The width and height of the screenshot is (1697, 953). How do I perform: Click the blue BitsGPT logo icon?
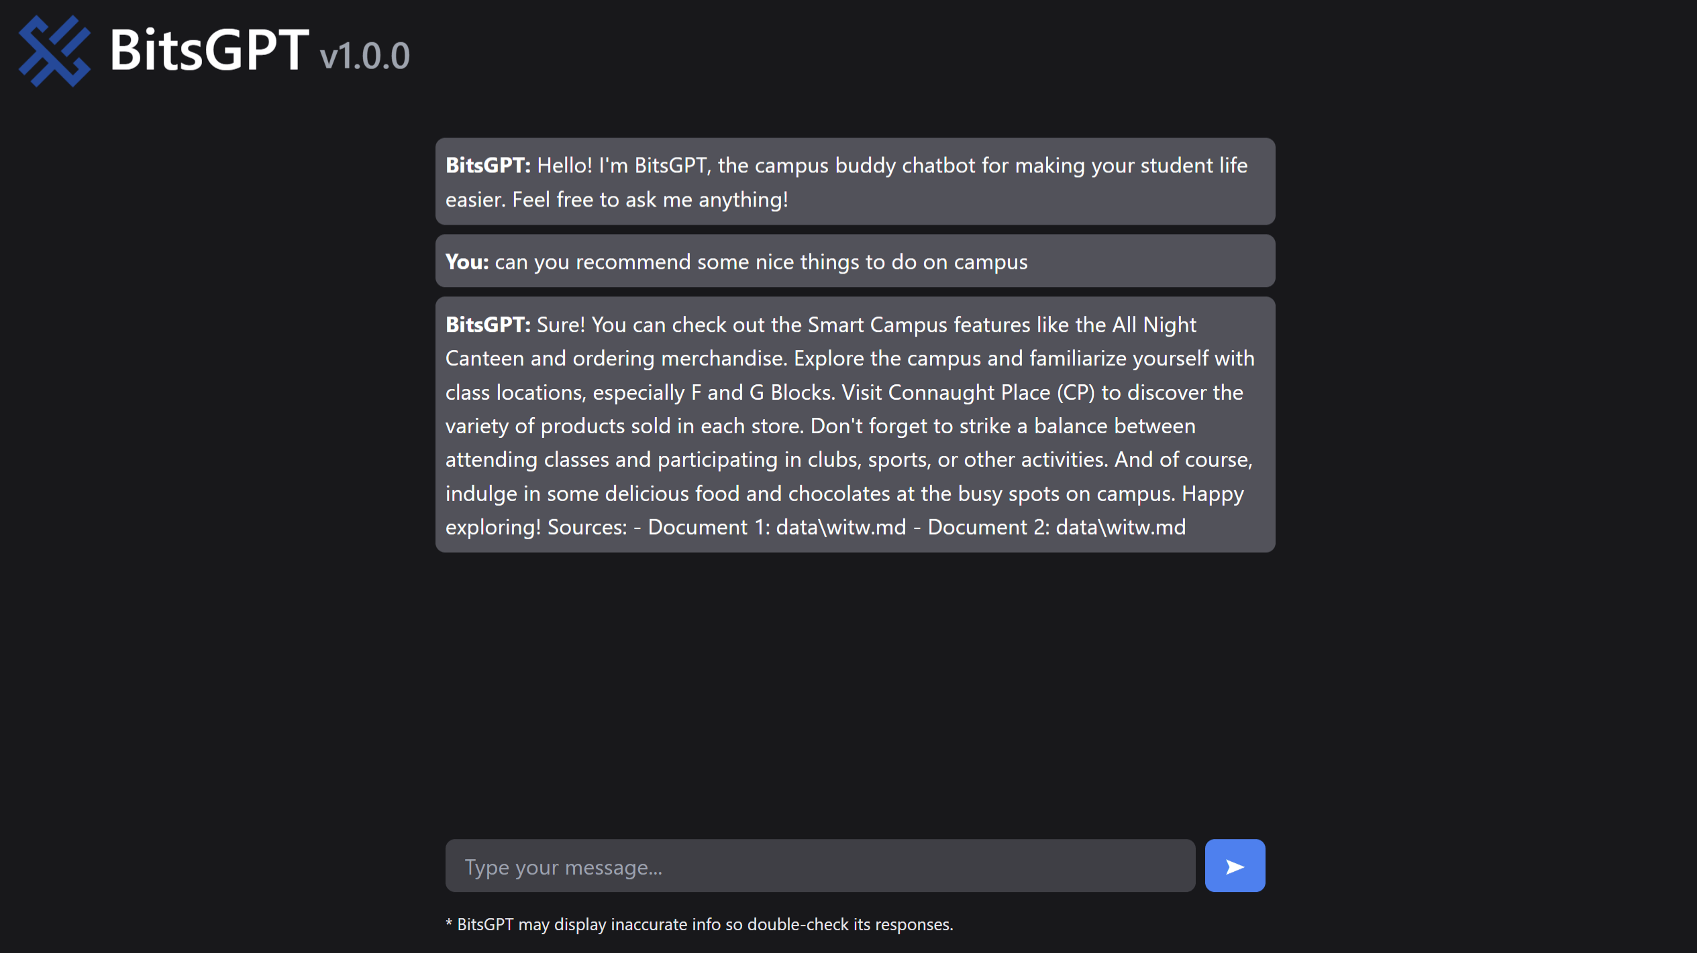coord(54,51)
